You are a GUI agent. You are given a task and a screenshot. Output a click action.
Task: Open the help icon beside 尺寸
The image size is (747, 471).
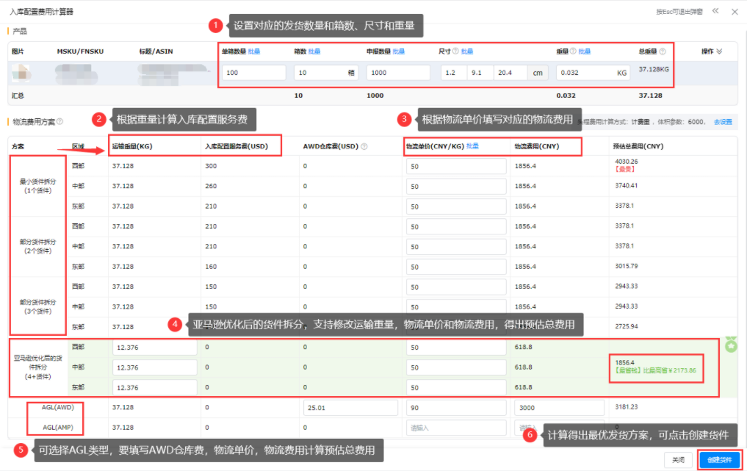pos(455,51)
